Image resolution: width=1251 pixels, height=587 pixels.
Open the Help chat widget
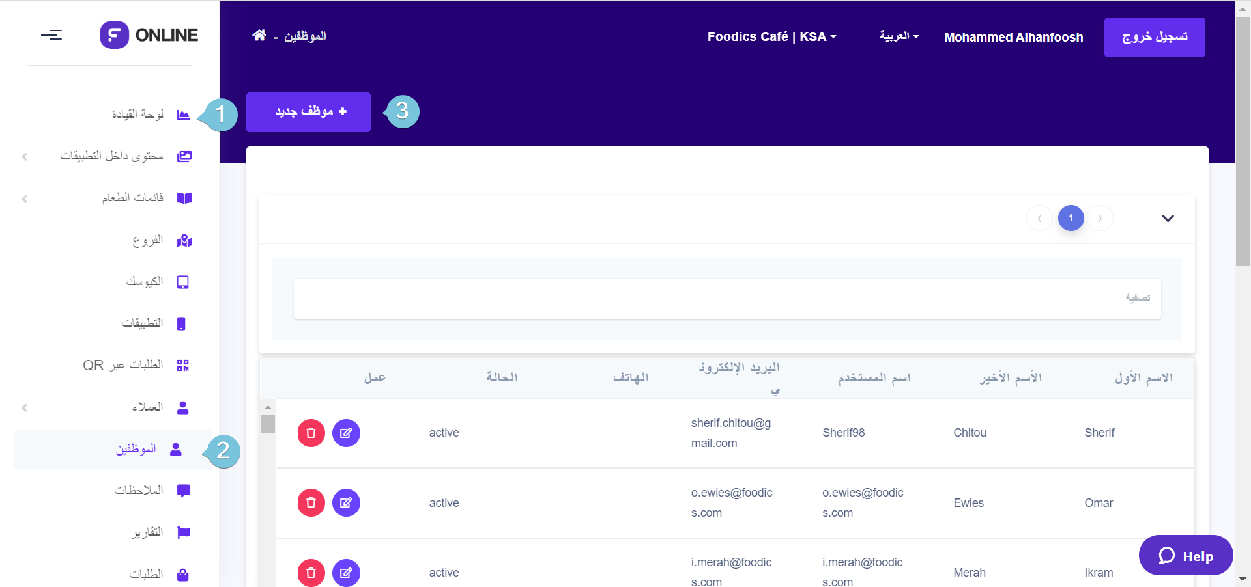pyautogui.click(x=1185, y=556)
